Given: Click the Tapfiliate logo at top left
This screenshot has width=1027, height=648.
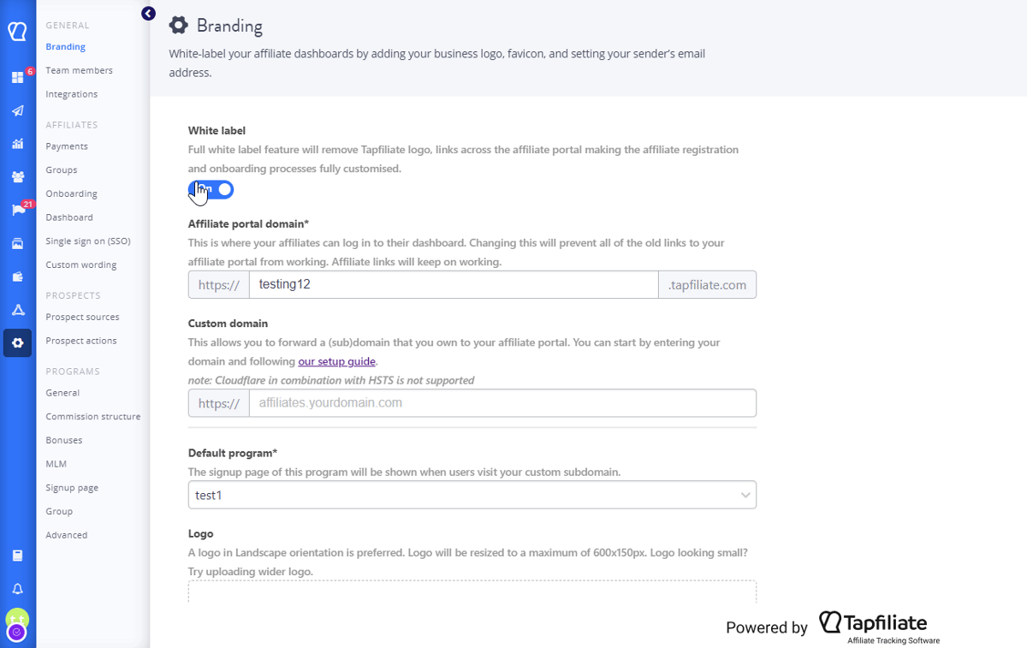Looking at the screenshot, I should click(17, 32).
